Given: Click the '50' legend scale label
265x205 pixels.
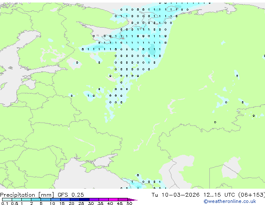Looking at the screenshot, I should pyautogui.click(x=129, y=203).
